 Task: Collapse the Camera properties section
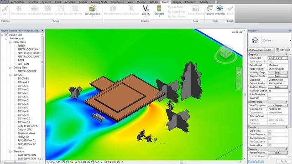[286, 149]
